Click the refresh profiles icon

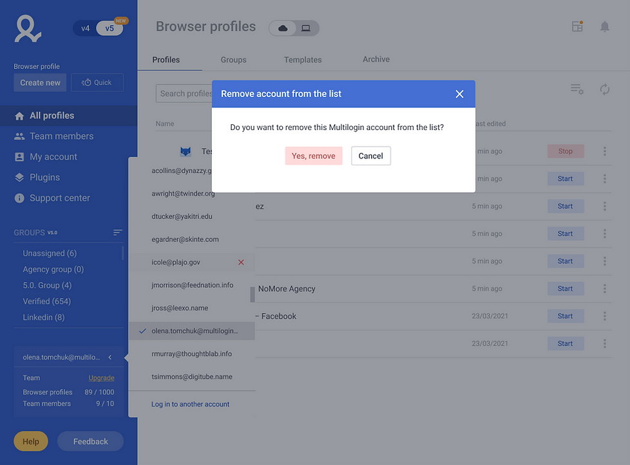click(604, 90)
